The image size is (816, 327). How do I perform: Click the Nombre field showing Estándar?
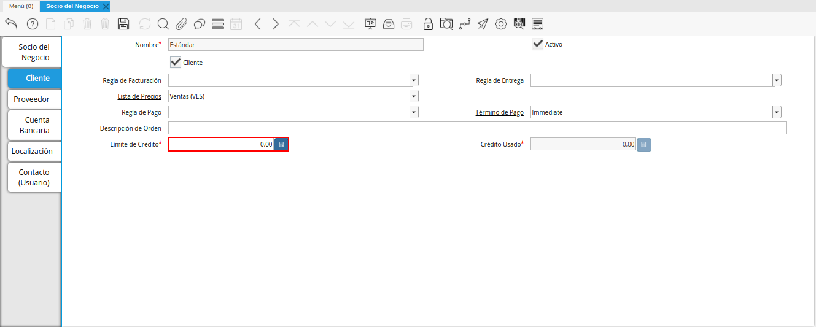click(x=296, y=44)
